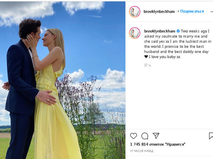Share the post via paper plane icon
The height and width of the screenshot is (159, 213).
[x=156, y=135]
